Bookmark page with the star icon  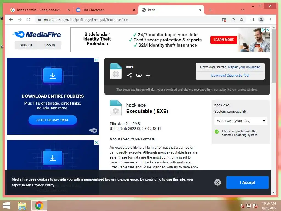click(241, 20)
